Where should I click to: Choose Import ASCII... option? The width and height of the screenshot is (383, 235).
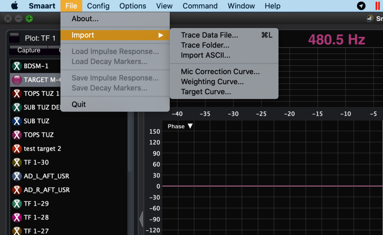pos(224,55)
